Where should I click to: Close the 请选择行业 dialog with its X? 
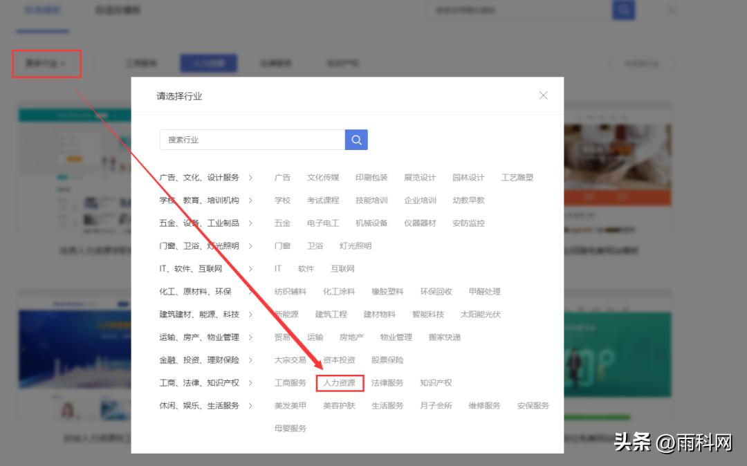tap(544, 95)
